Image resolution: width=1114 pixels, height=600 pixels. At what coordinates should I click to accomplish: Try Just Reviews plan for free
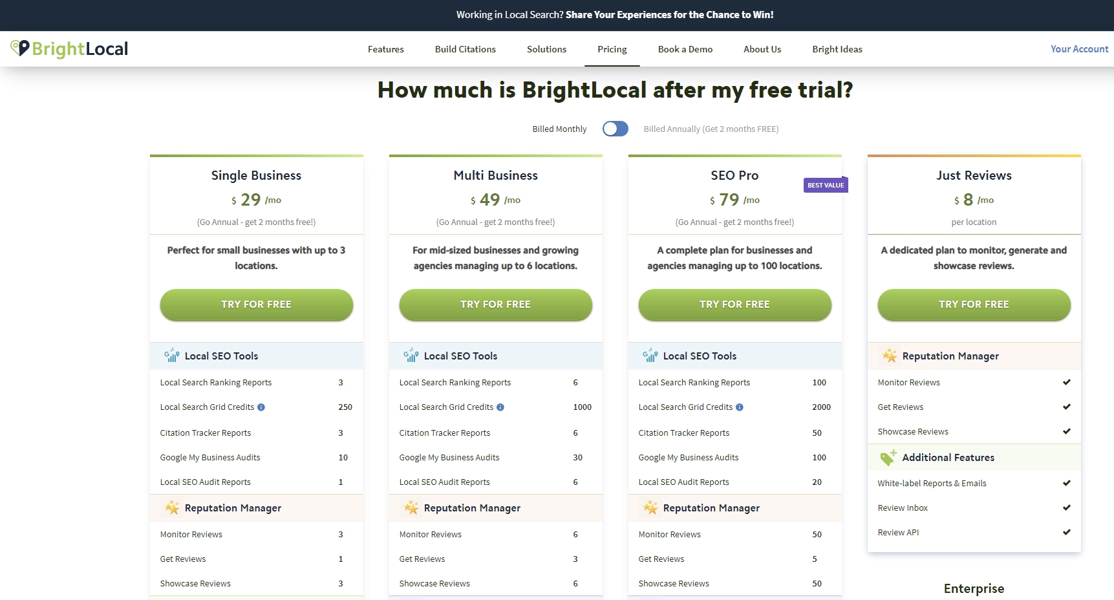[974, 305]
